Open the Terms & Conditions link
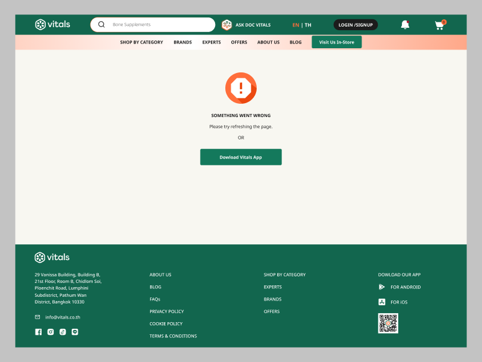Viewport: 482px width, 362px height. tap(173, 336)
